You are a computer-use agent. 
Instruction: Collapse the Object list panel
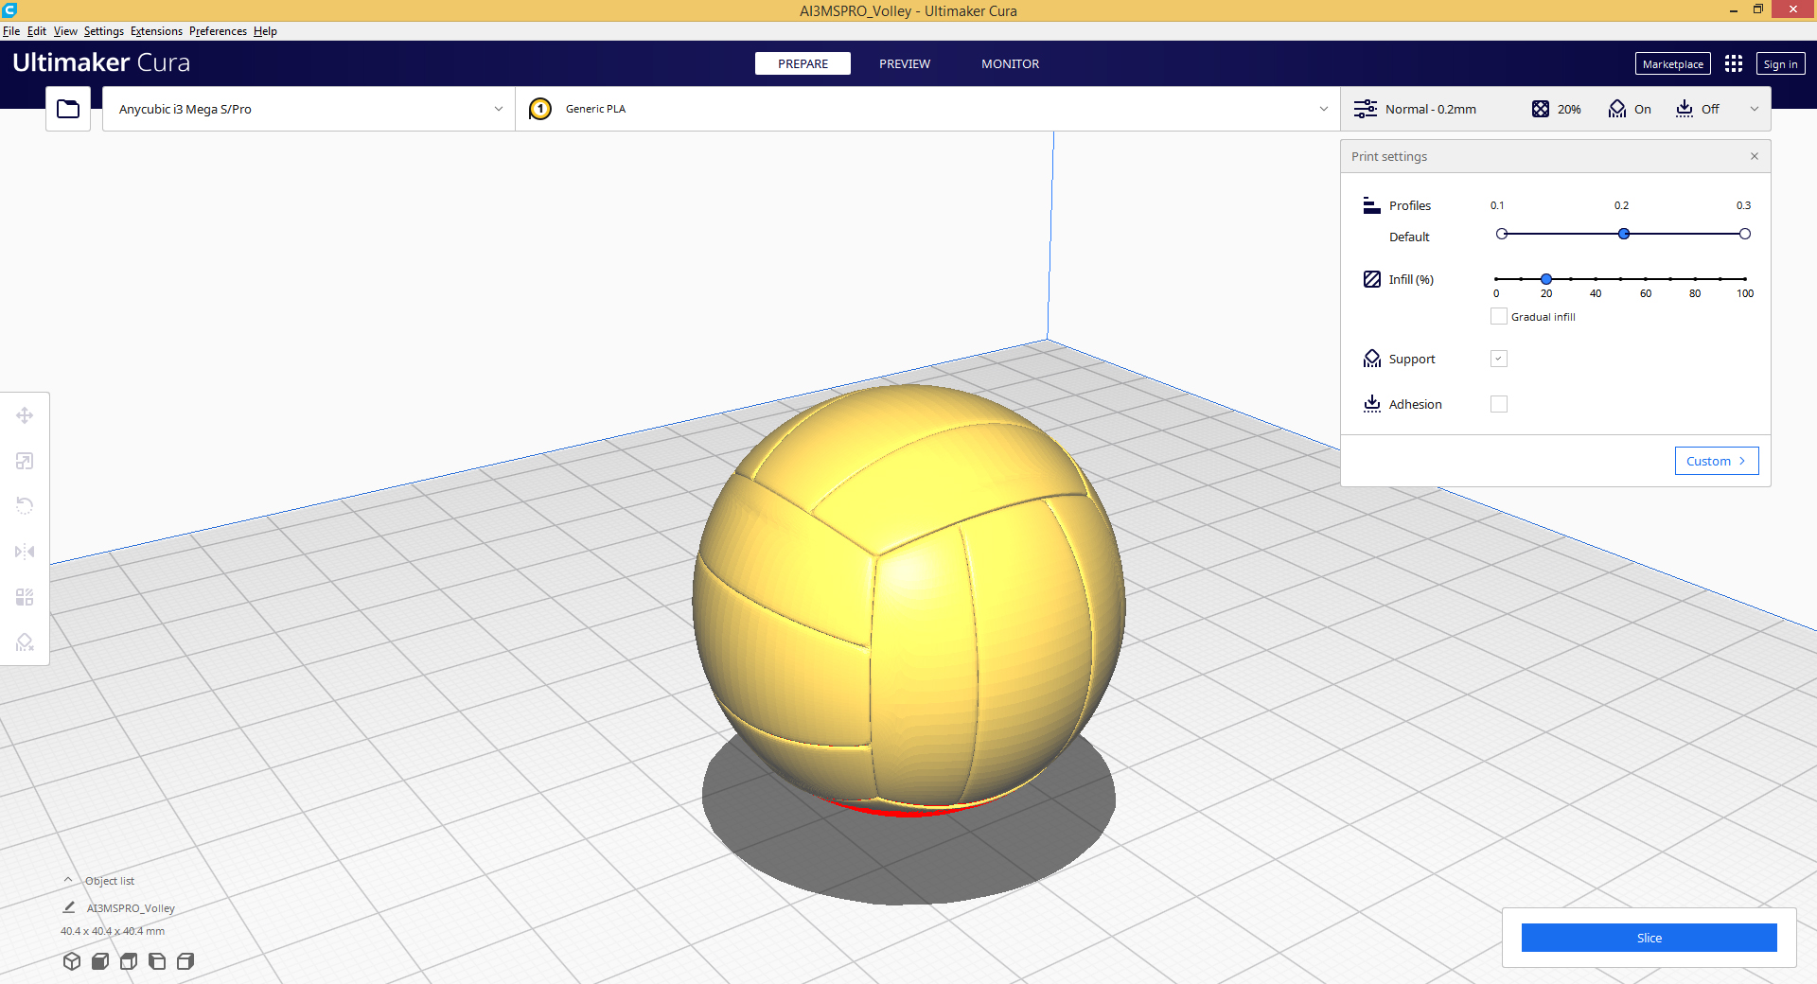tap(67, 879)
